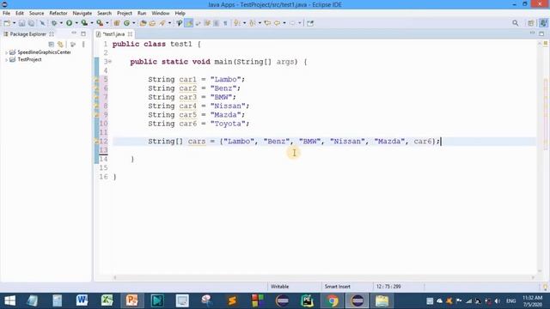
Task: Select SpeedlineGraphicsCenter project
Action: [44, 52]
